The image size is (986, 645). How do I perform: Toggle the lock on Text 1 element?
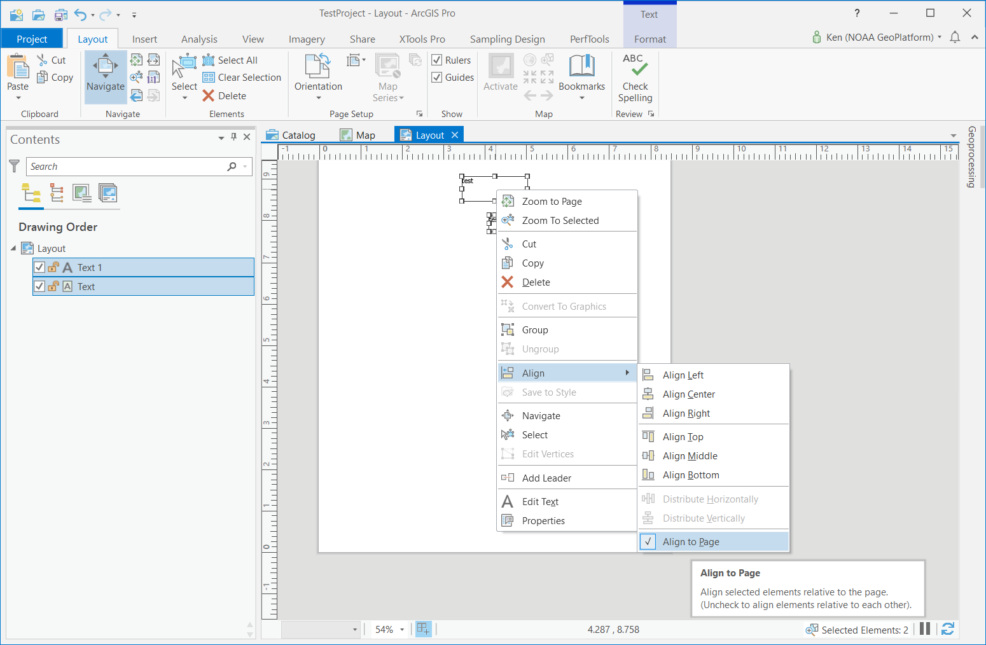[x=54, y=268]
